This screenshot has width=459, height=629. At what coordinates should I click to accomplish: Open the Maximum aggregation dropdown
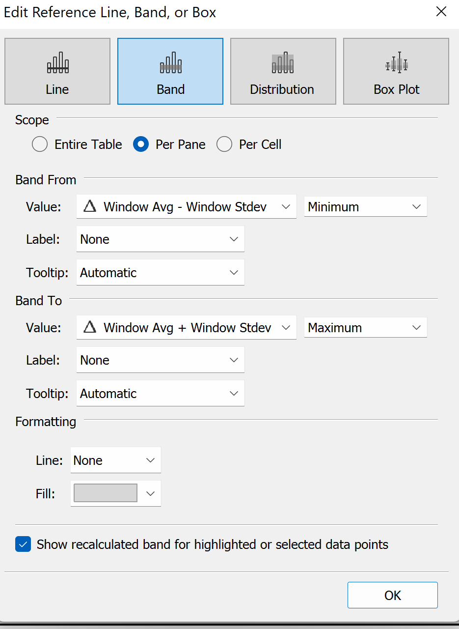(365, 328)
